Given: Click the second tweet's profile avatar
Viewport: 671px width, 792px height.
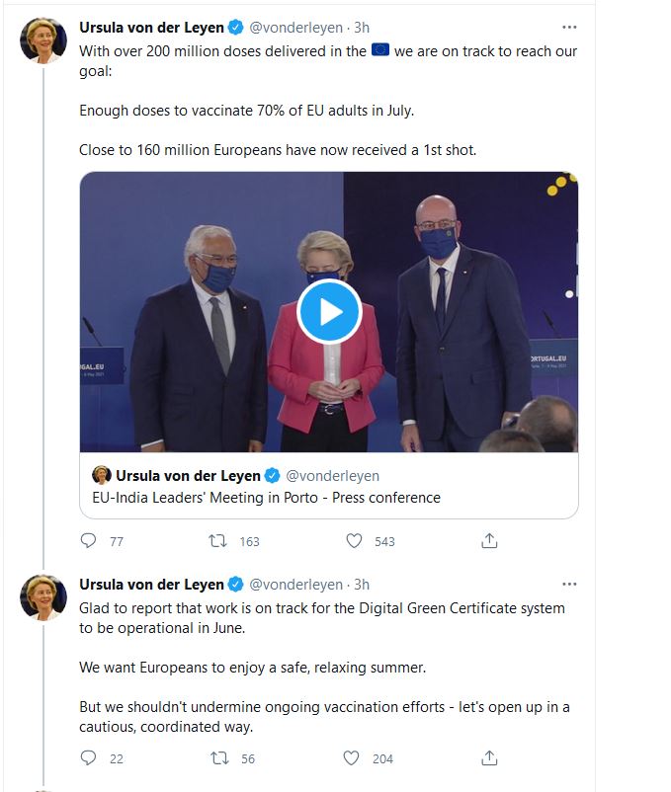Looking at the screenshot, I should [x=43, y=596].
